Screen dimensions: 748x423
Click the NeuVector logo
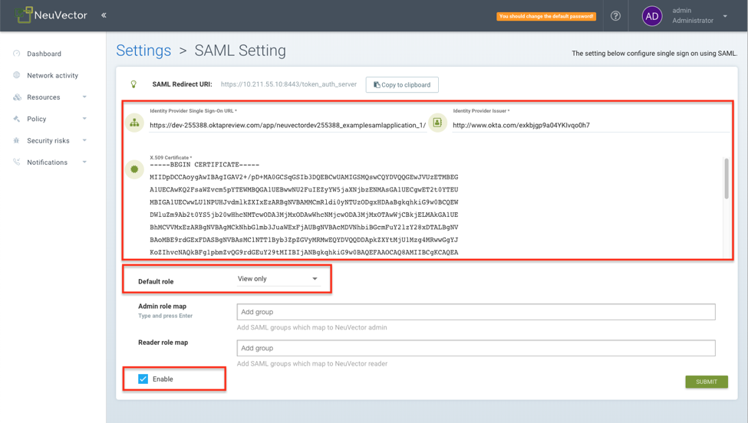(x=51, y=15)
